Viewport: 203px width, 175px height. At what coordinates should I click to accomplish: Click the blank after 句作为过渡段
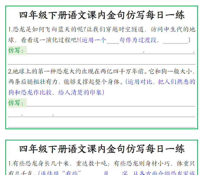tap(175, 40)
